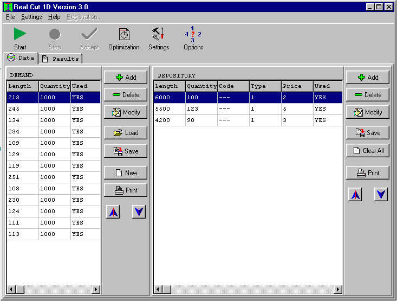The height and width of the screenshot is (301, 397).
Task: Select Repository row with length 6000
Action: tap(248, 98)
